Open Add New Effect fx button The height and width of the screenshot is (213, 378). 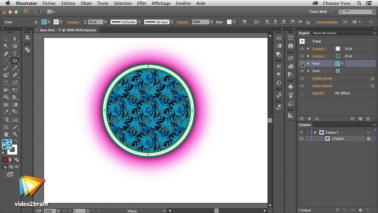point(317,119)
